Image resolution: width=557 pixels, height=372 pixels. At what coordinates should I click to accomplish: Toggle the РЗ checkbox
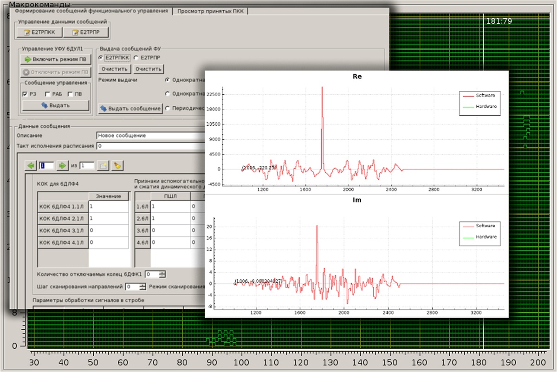25,94
